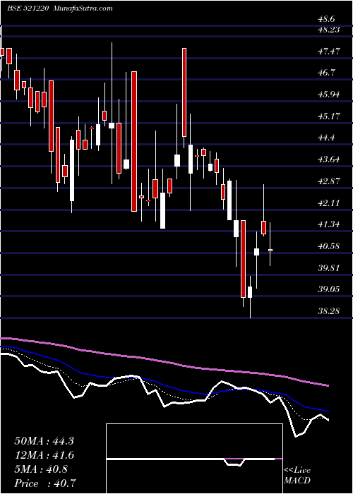Click the 12MA : 41.6 readout

point(44,455)
